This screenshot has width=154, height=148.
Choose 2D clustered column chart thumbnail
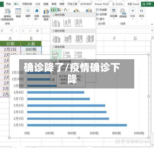56,23
